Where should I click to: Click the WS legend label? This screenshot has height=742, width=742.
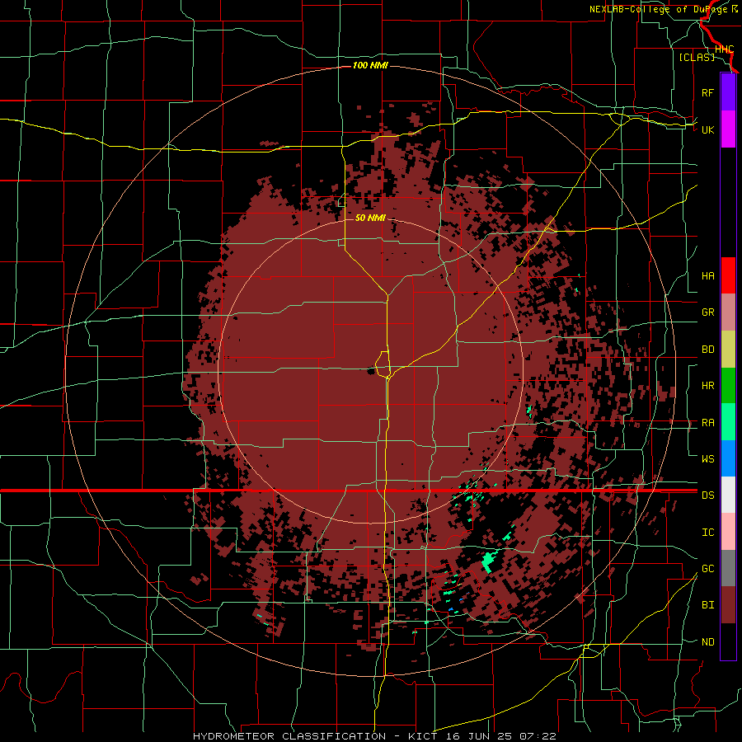tap(707, 458)
